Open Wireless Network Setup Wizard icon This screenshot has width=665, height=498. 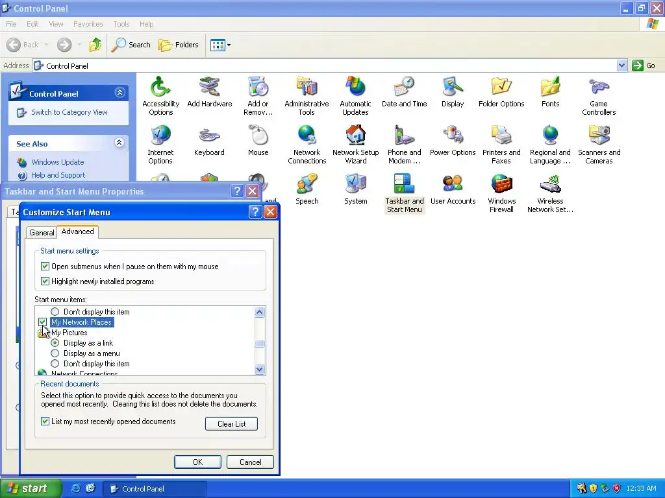tap(550, 193)
